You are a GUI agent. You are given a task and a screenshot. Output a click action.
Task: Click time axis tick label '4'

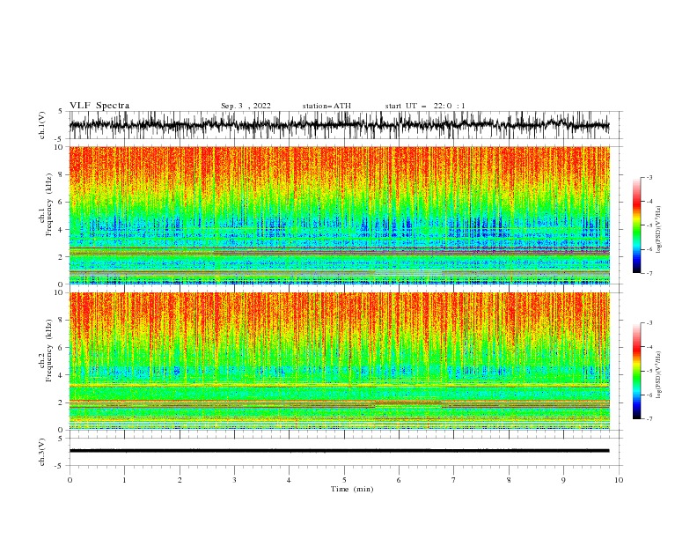[289, 480]
